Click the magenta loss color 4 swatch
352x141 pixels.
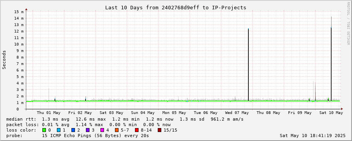102,130
